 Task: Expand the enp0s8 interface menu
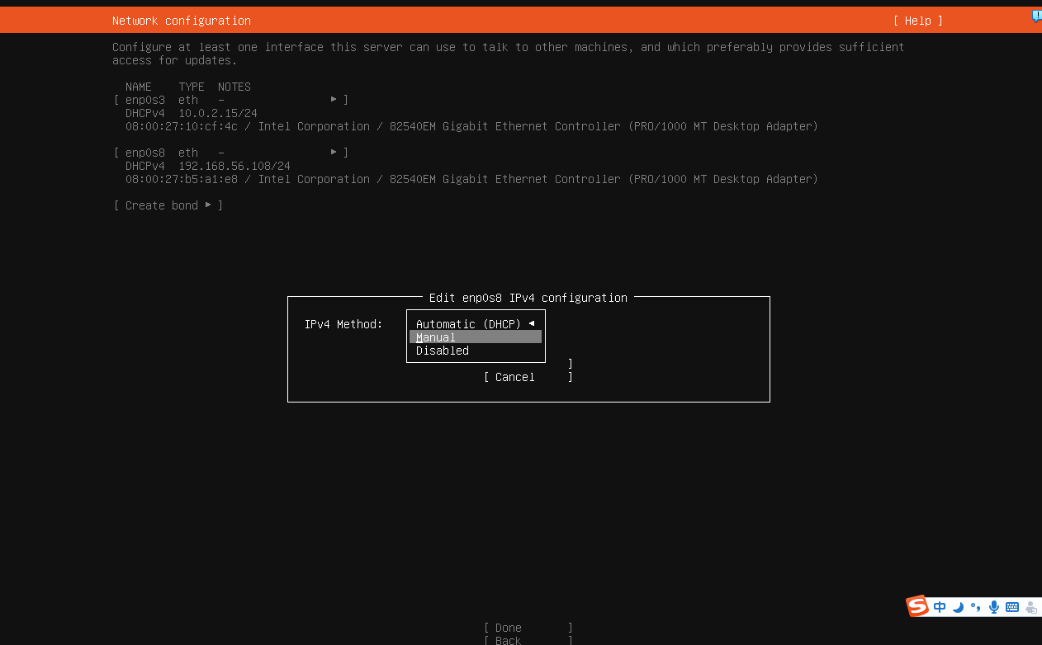tap(231, 153)
